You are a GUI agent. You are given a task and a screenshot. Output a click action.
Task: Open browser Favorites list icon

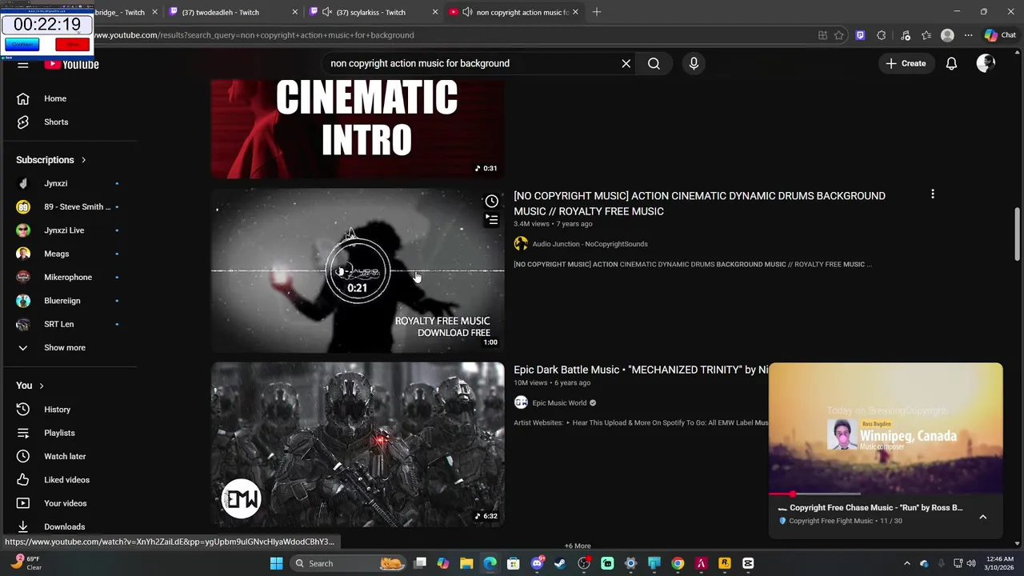926,35
